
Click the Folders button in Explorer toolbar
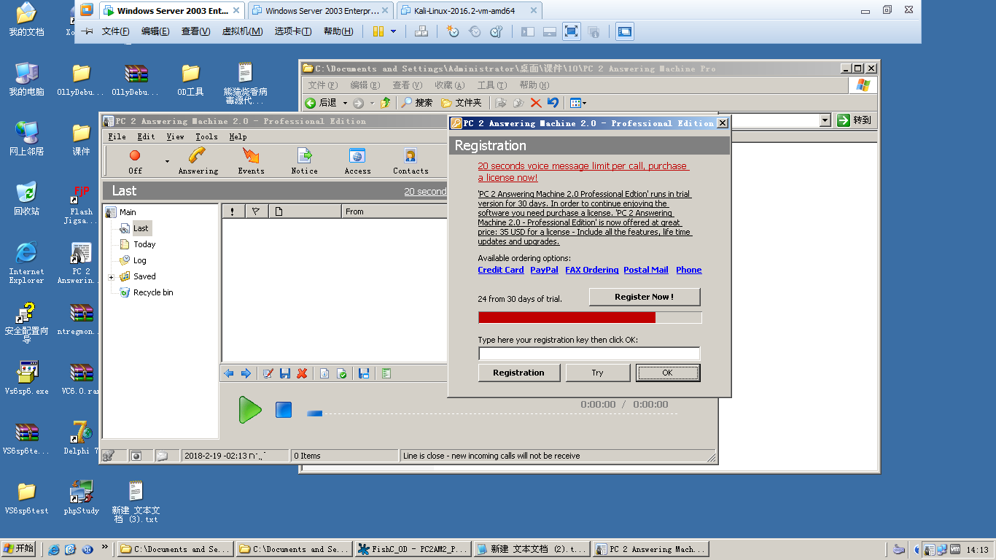click(462, 103)
